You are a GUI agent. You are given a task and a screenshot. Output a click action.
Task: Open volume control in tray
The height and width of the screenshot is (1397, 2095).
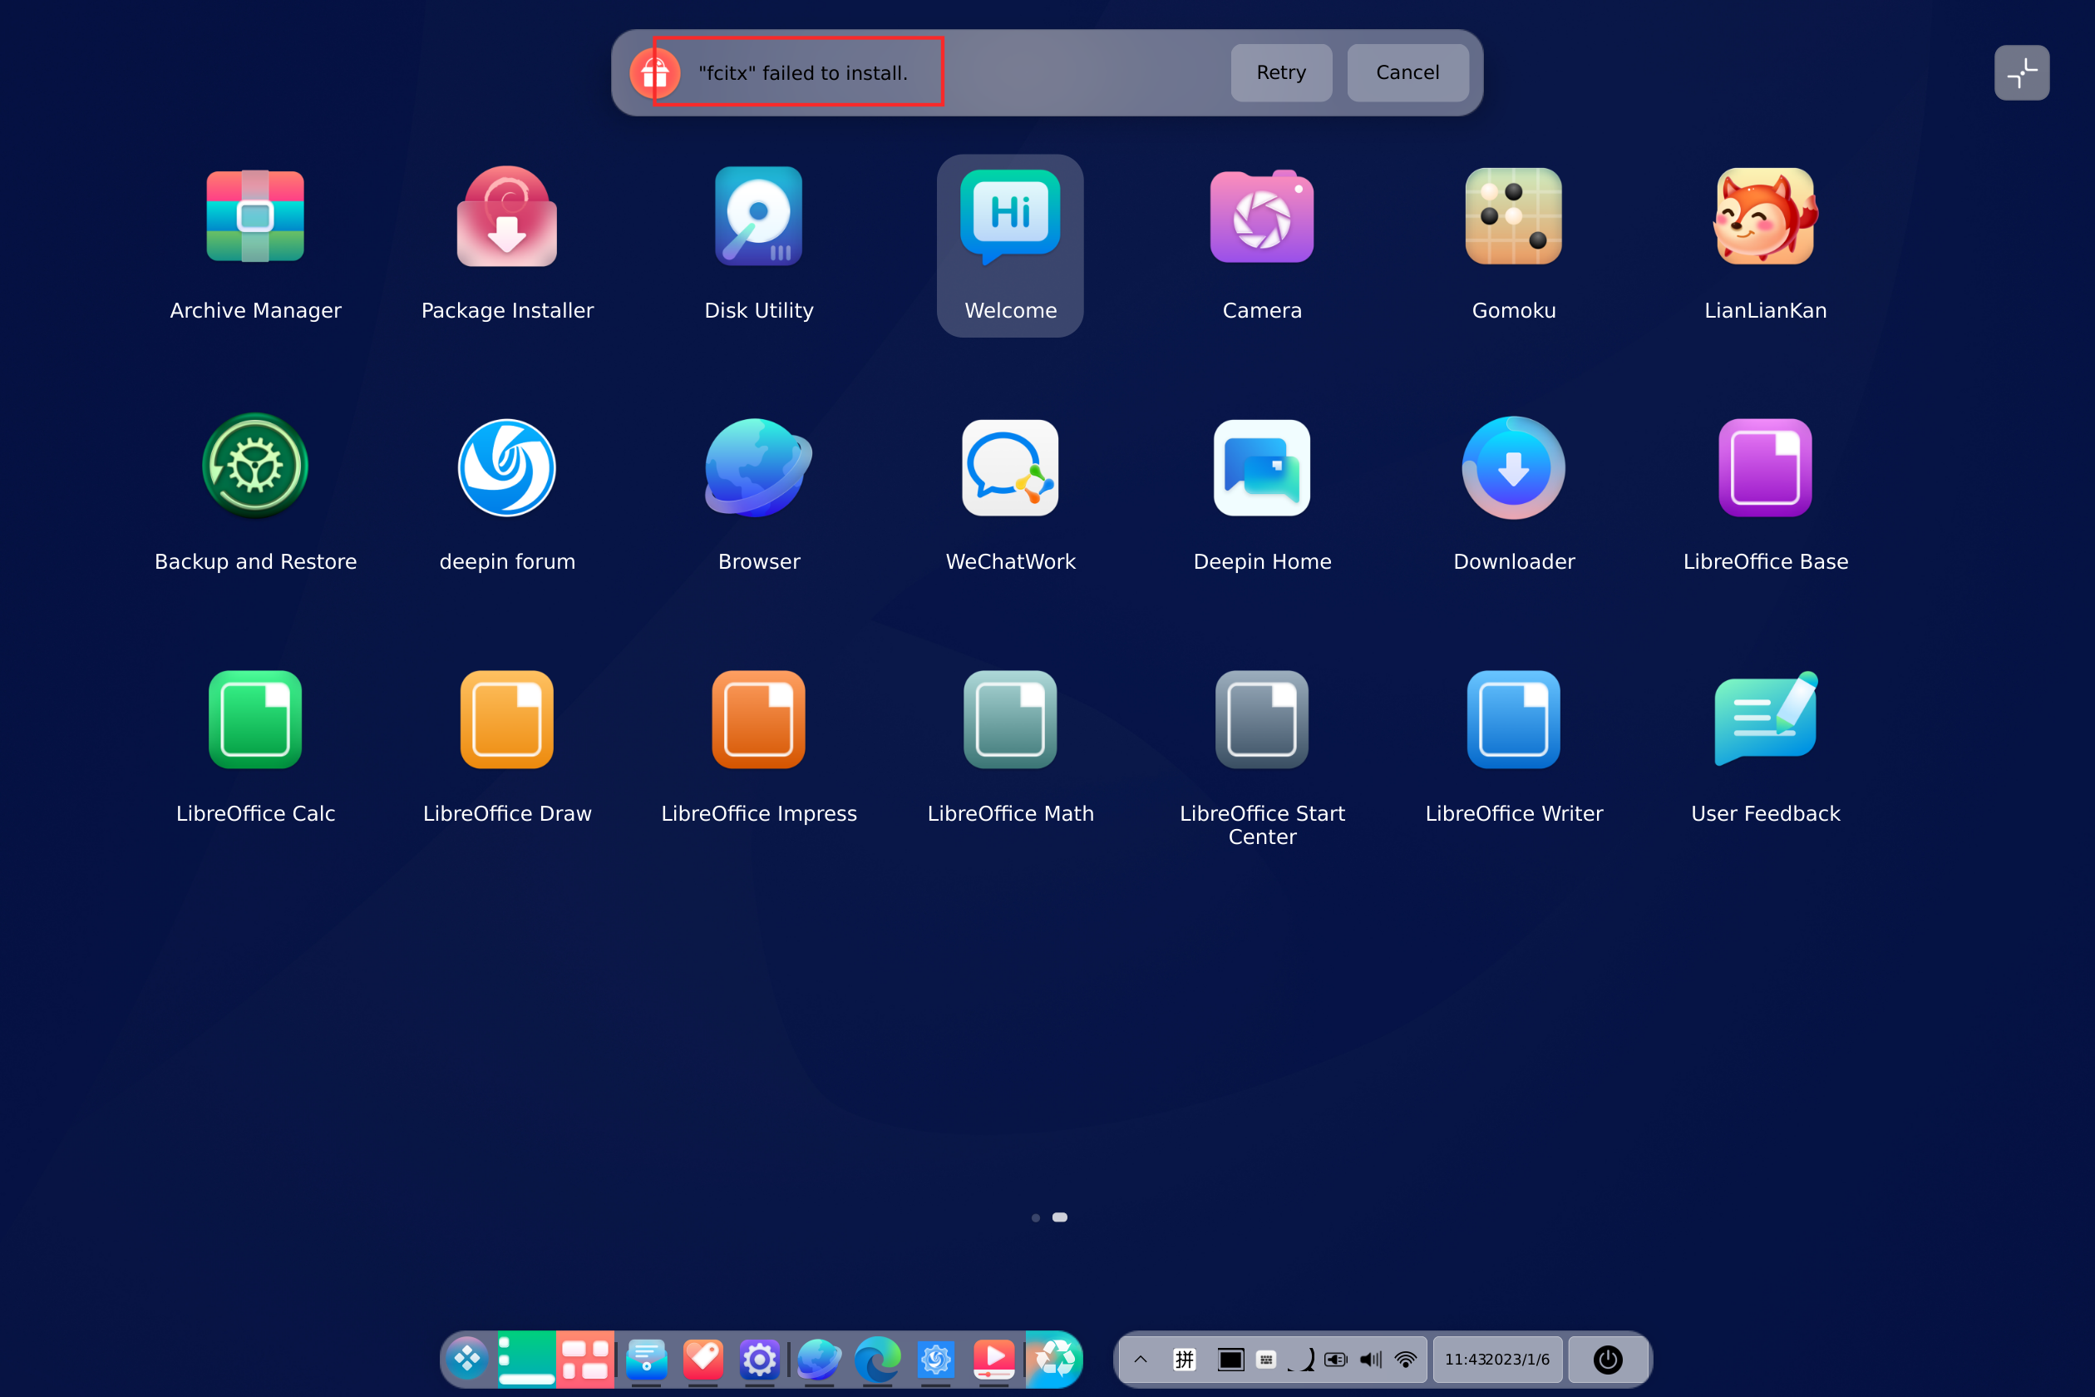[1370, 1360]
